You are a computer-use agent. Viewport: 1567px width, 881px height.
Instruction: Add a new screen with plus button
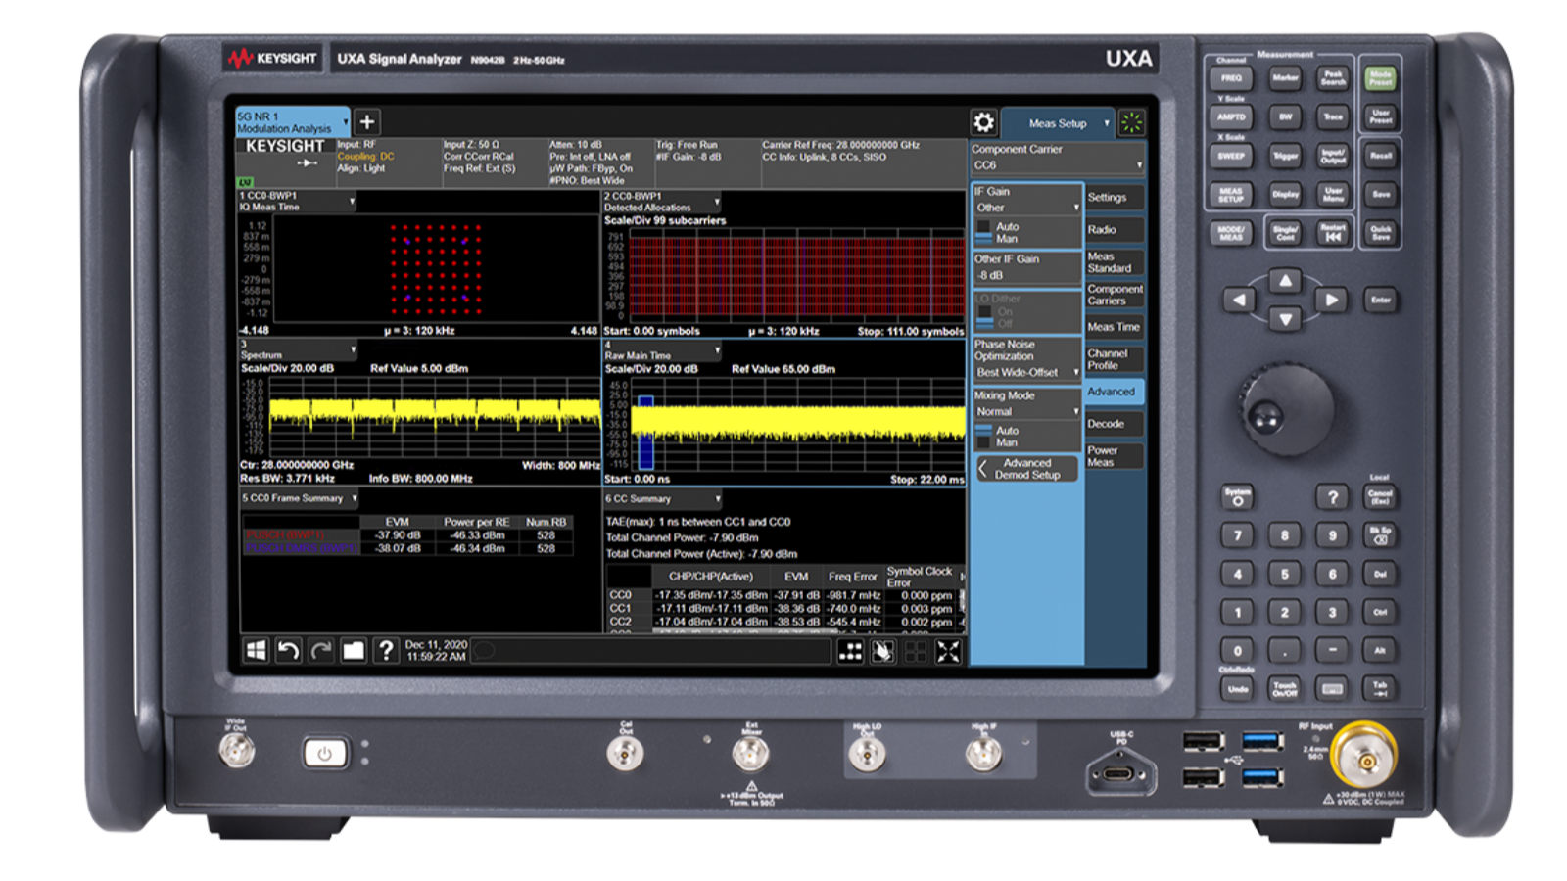367,122
